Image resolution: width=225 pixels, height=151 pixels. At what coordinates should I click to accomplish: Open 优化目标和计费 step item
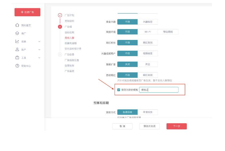coord(73,49)
